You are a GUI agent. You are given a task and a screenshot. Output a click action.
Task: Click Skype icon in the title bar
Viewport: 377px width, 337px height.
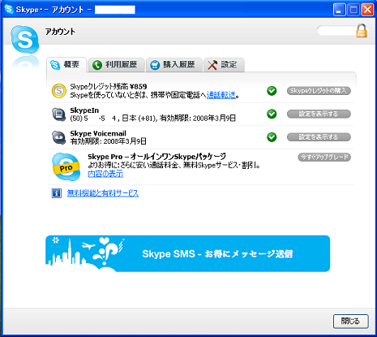[9, 10]
